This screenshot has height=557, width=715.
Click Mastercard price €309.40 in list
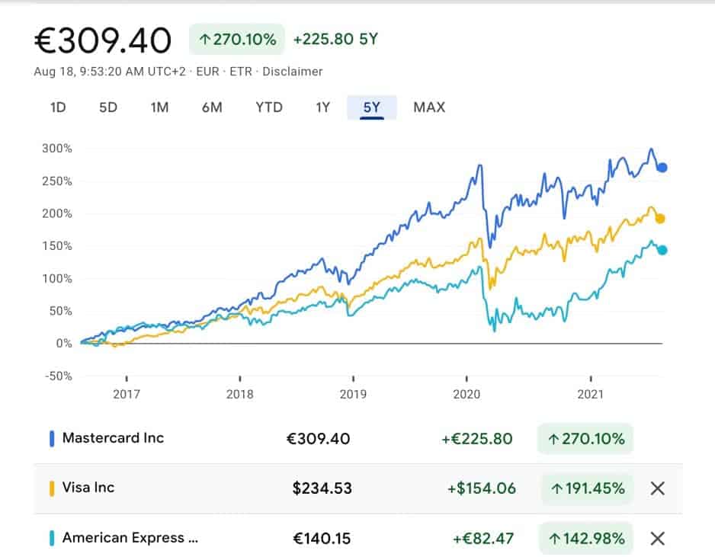point(318,439)
